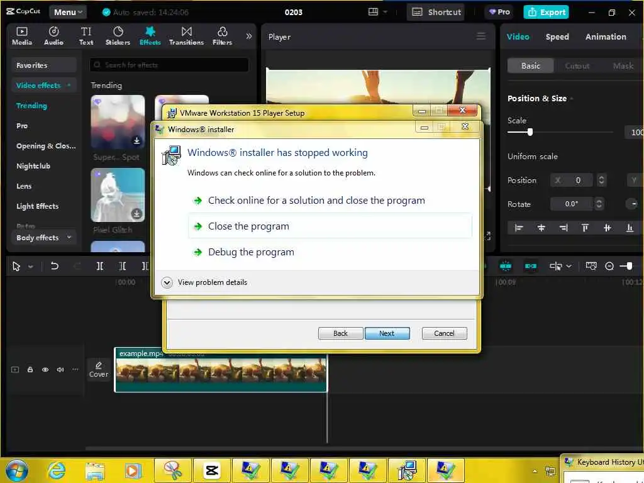Viewport: 644px width, 483px height.
Task: Click the Cover edit button
Action: point(99,370)
